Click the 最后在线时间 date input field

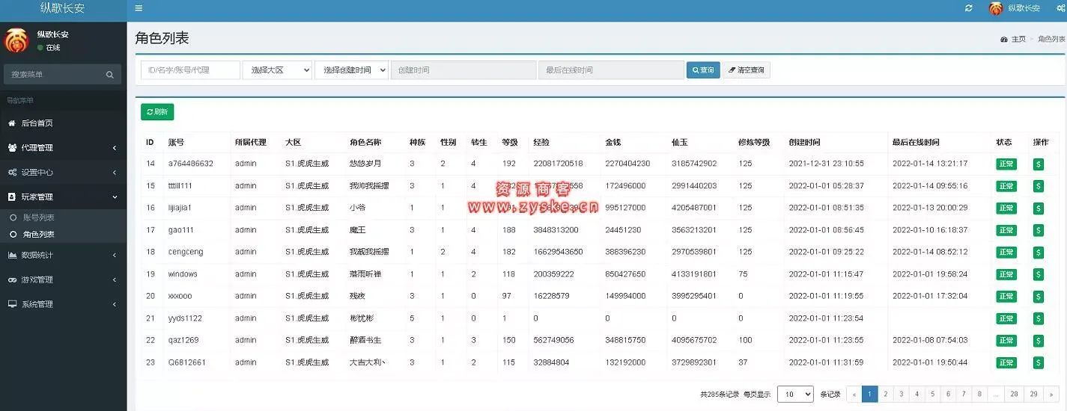611,69
